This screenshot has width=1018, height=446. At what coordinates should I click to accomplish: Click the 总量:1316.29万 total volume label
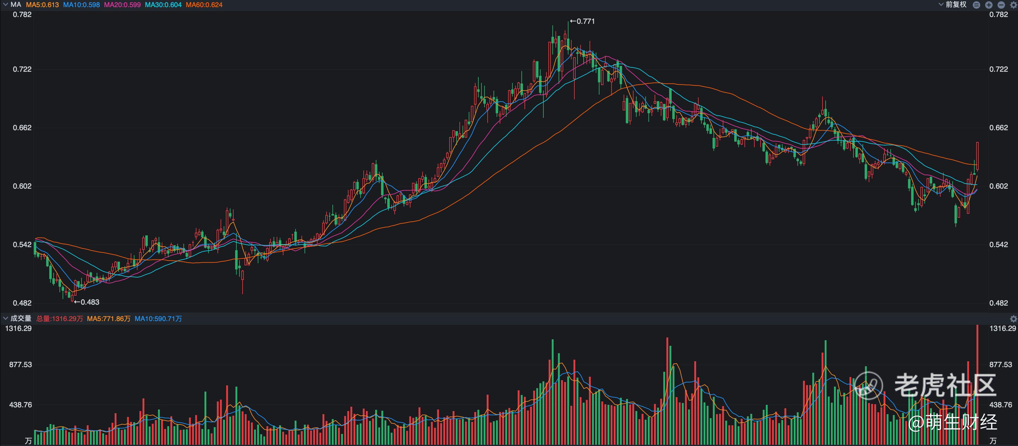(60, 319)
